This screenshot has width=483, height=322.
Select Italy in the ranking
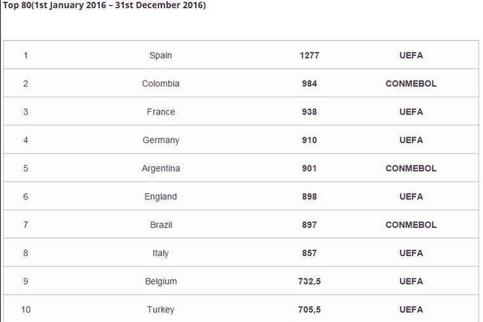point(160,253)
